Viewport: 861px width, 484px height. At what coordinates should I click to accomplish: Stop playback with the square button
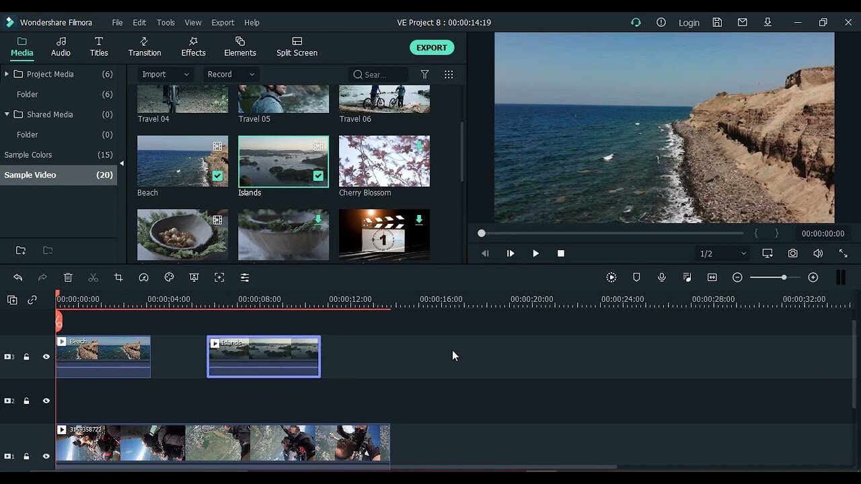coord(561,253)
